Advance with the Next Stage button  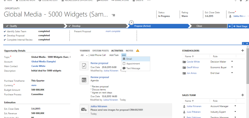pyautogui.click(x=240, y=26)
